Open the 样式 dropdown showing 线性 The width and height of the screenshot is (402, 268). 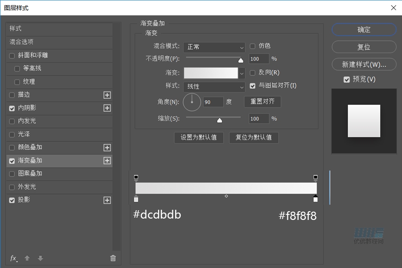click(x=214, y=87)
